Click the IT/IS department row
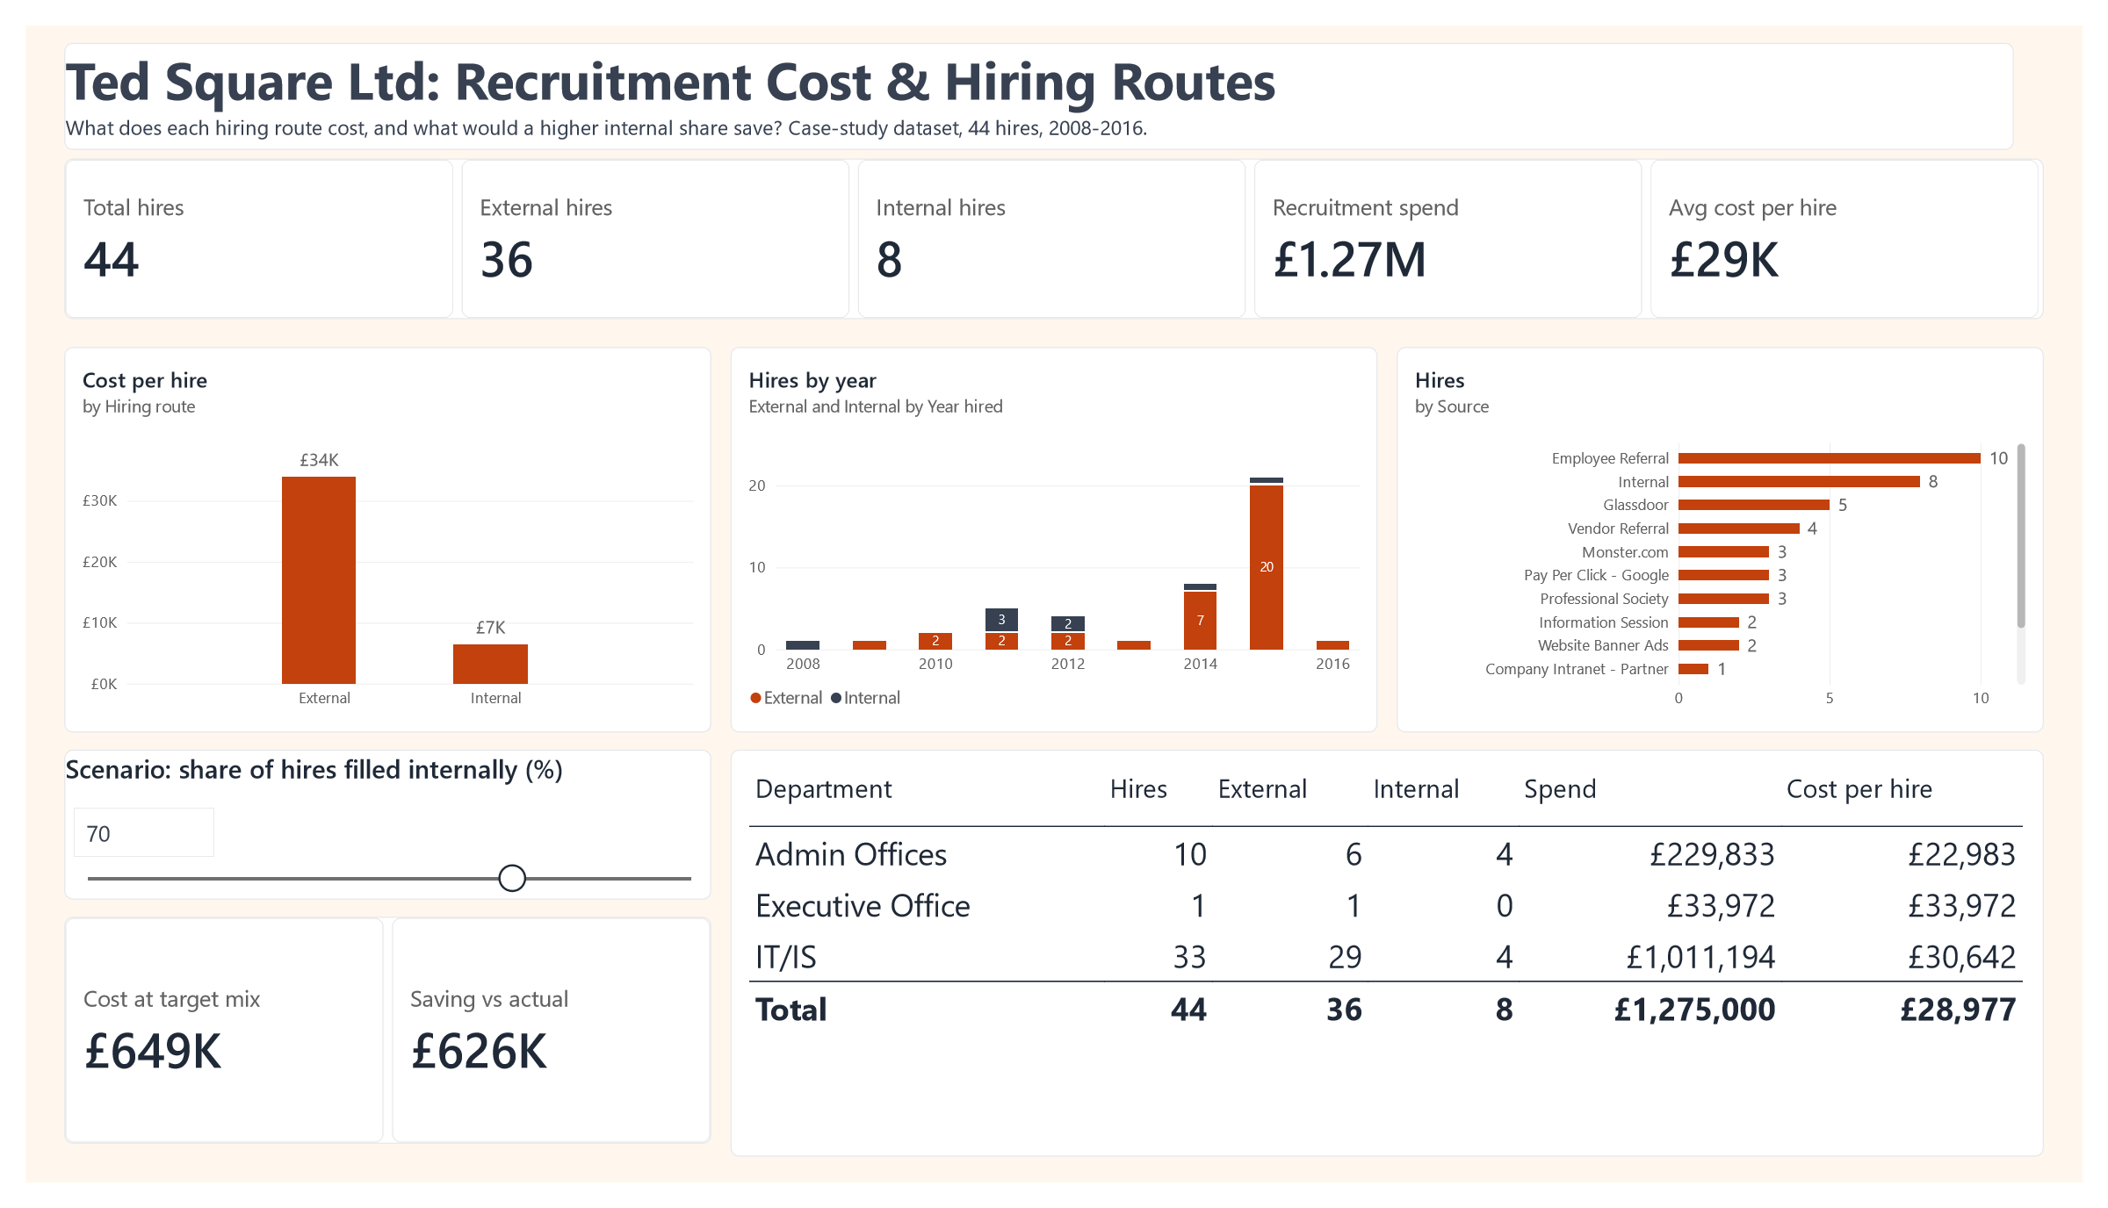Image resolution: width=2108 pixels, height=1208 pixels. point(1385,957)
